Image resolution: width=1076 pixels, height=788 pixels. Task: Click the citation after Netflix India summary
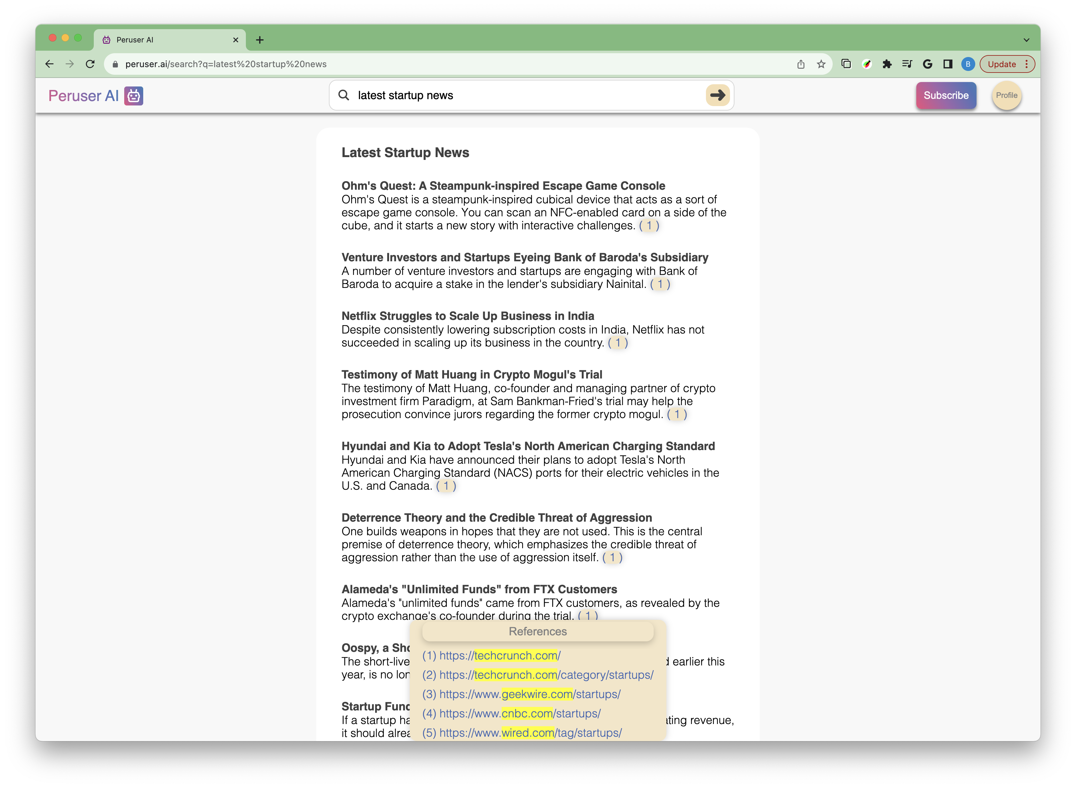[618, 342]
